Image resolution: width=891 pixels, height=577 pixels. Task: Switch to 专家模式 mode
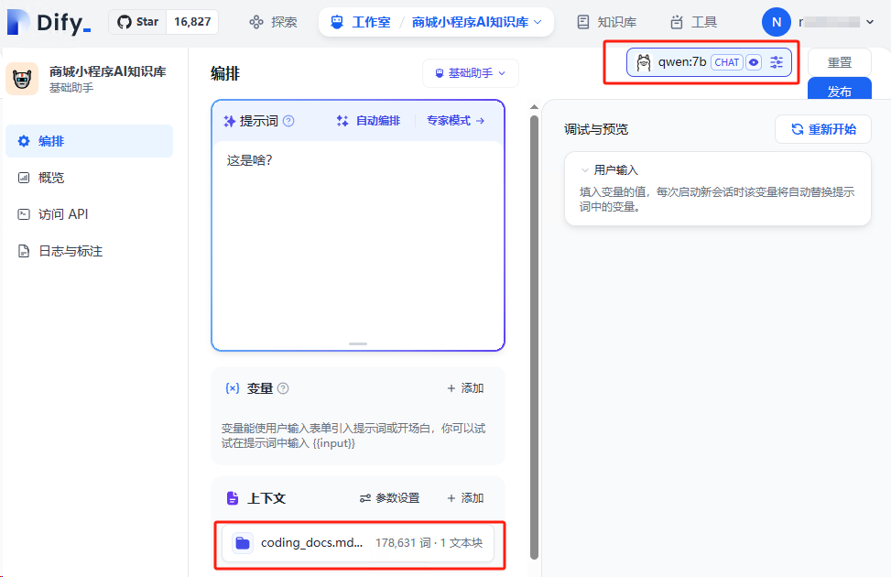coord(448,119)
